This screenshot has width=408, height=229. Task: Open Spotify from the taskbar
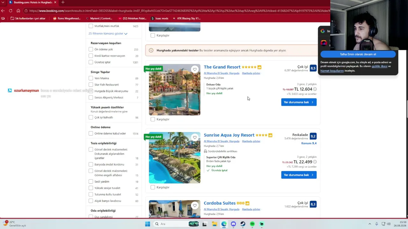(252, 224)
